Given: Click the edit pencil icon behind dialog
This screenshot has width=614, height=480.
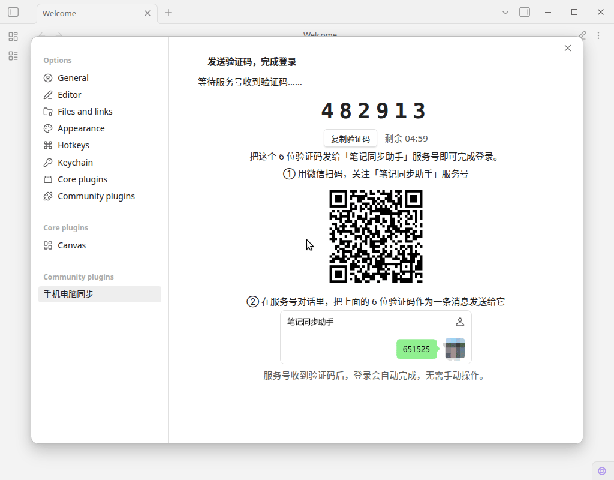Looking at the screenshot, I should [582, 35].
